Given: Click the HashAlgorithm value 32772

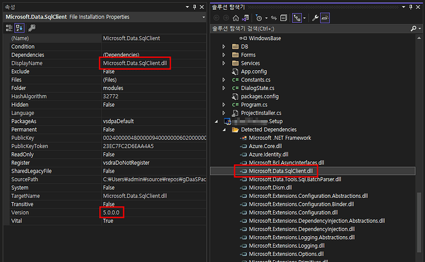Looking at the screenshot, I should click(x=111, y=97).
